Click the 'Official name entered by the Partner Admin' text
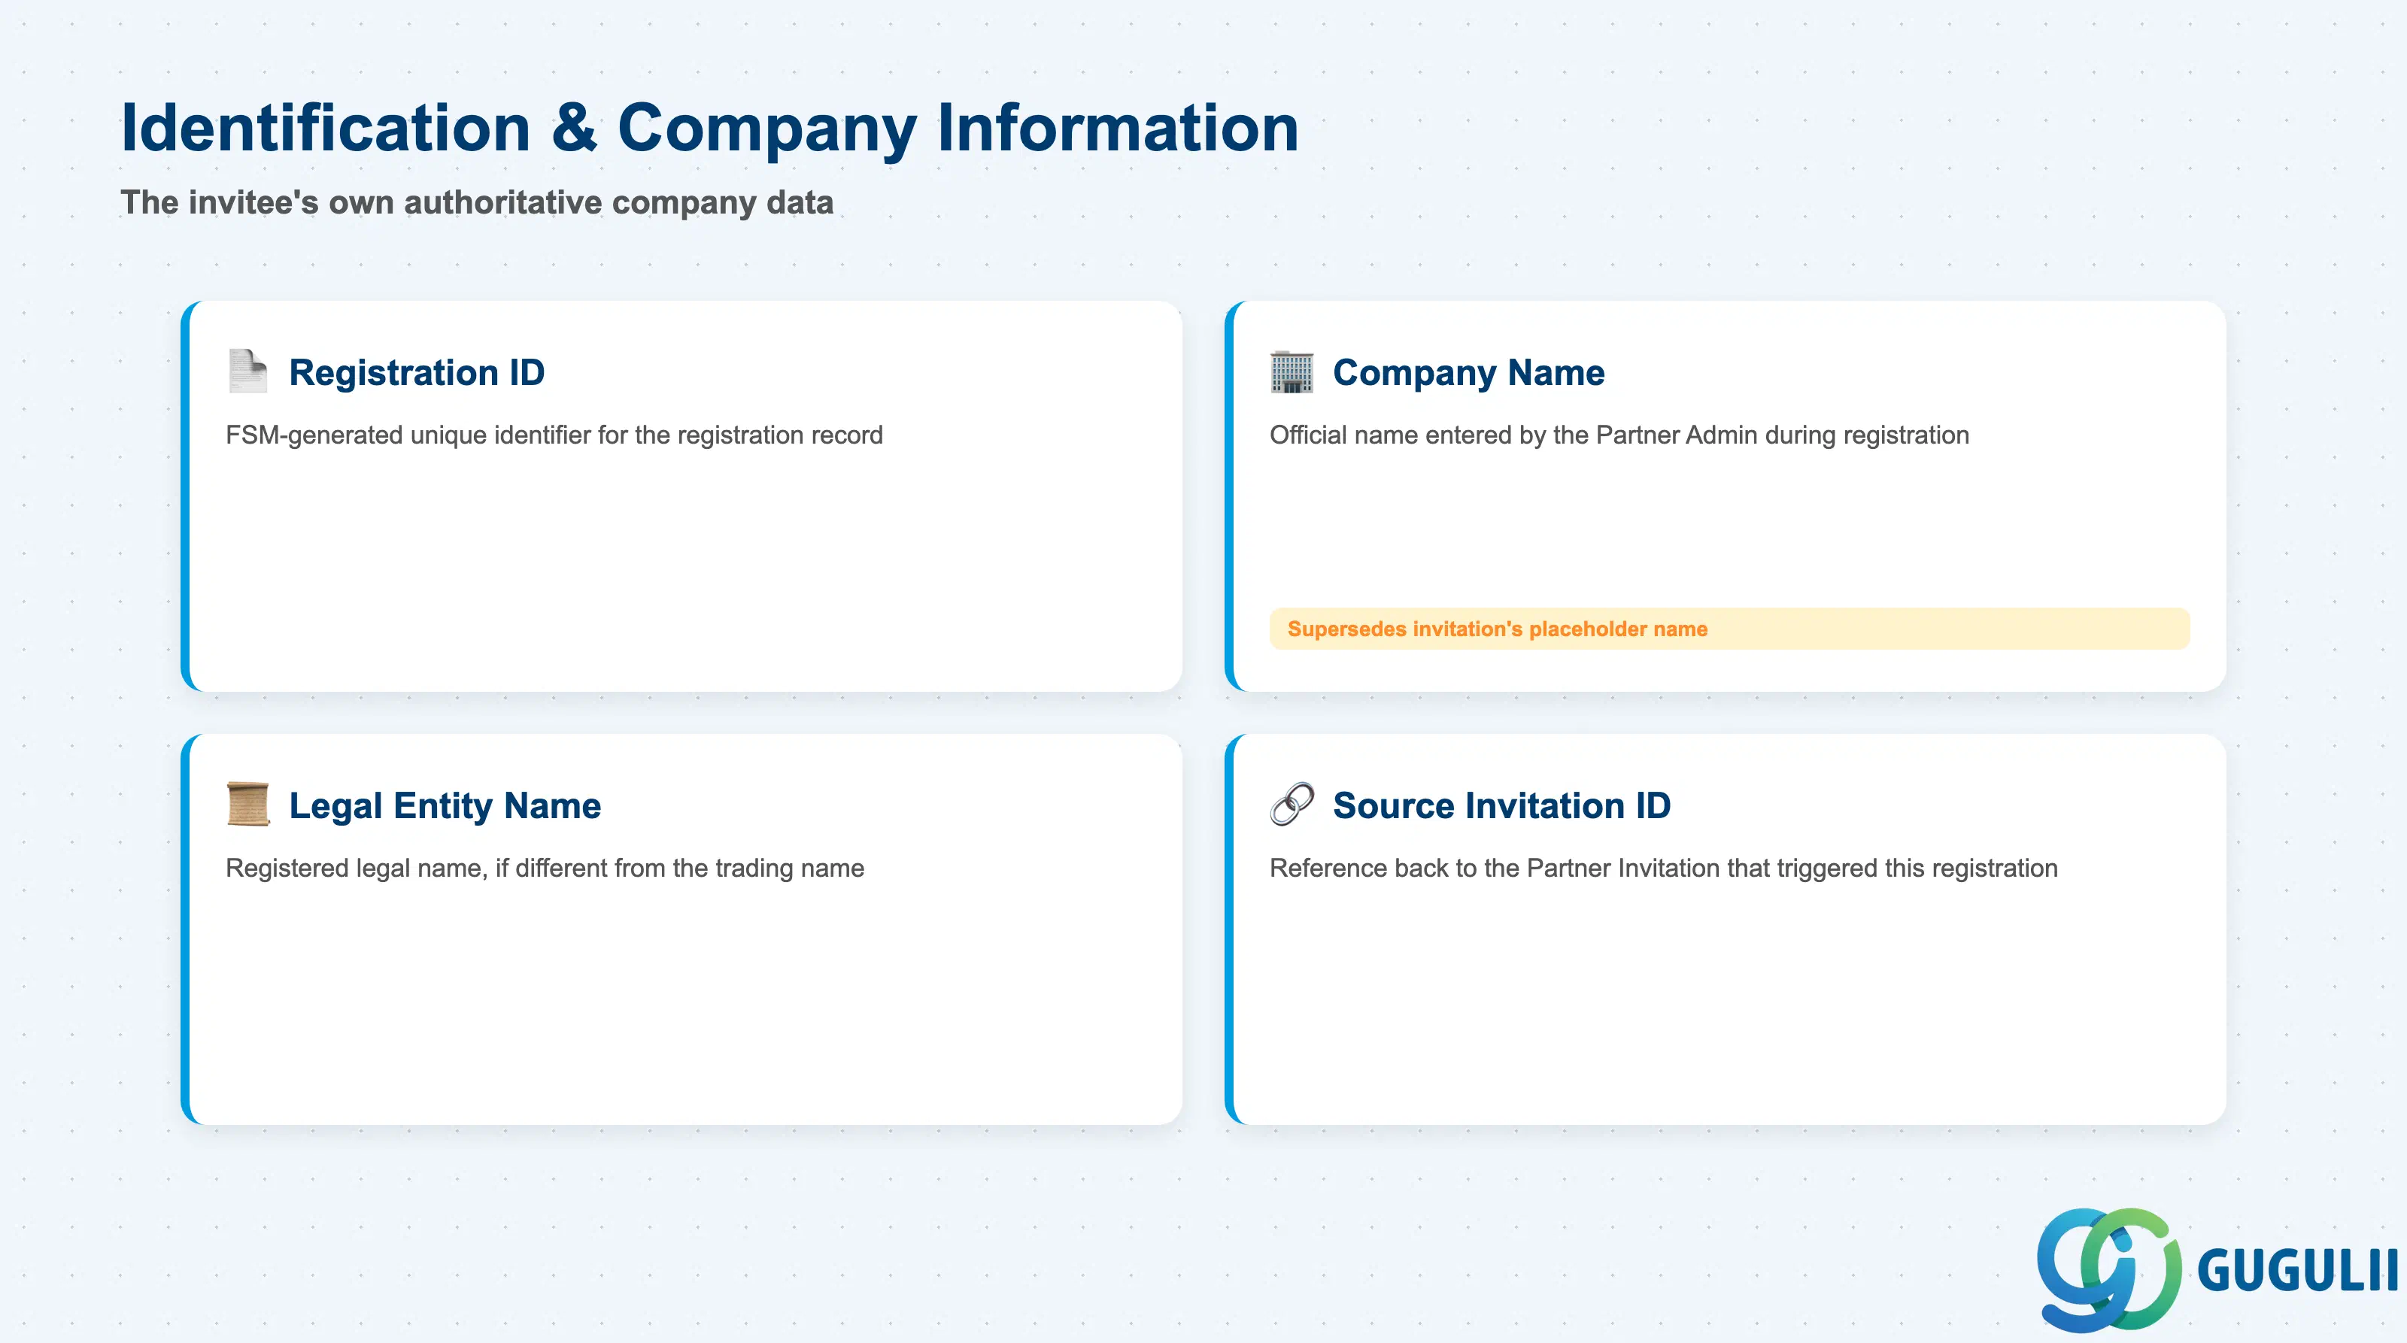The height and width of the screenshot is (1343, 2407). point(1619,435)
